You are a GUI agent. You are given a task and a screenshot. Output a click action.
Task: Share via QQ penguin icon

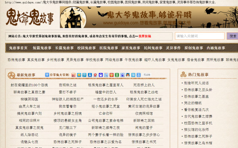pyautogui.click(x=128, y=75)
